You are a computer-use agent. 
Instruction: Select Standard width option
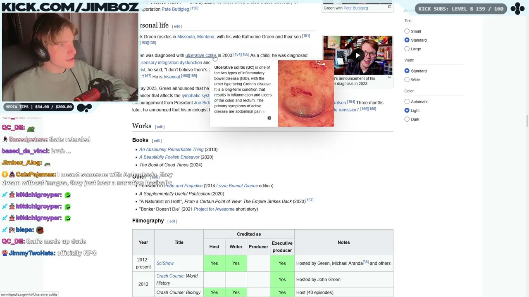(x=407, y=71)
